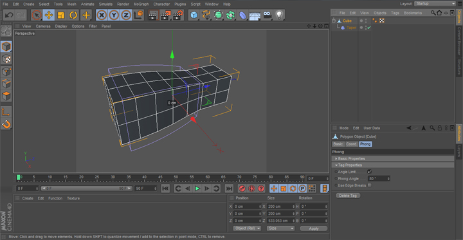Toggle the Taper deformer enable checkmark
Screen dimensions: 463x240
click(x=369, y=28)
